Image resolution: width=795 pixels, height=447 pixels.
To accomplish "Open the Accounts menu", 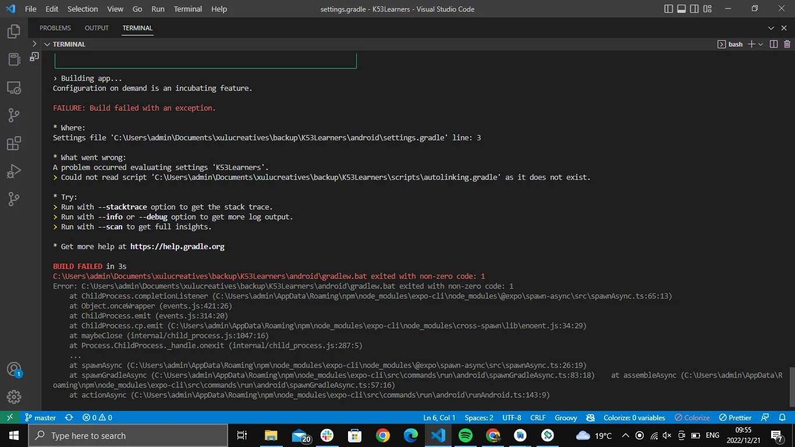I will pos(14,369).
